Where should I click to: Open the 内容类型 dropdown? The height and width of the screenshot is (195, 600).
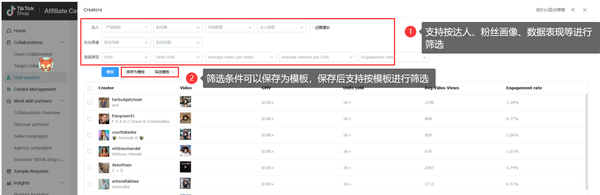[230, 27]
